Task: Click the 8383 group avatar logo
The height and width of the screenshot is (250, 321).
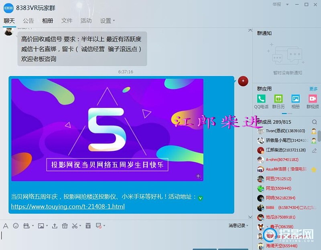Action: (x=8, y=8)
